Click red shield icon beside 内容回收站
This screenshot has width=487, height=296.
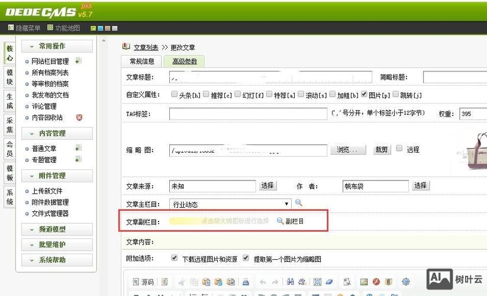tap(79, 117)
